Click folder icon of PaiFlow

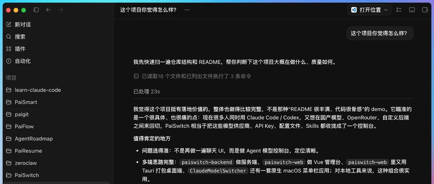point(9,127)
